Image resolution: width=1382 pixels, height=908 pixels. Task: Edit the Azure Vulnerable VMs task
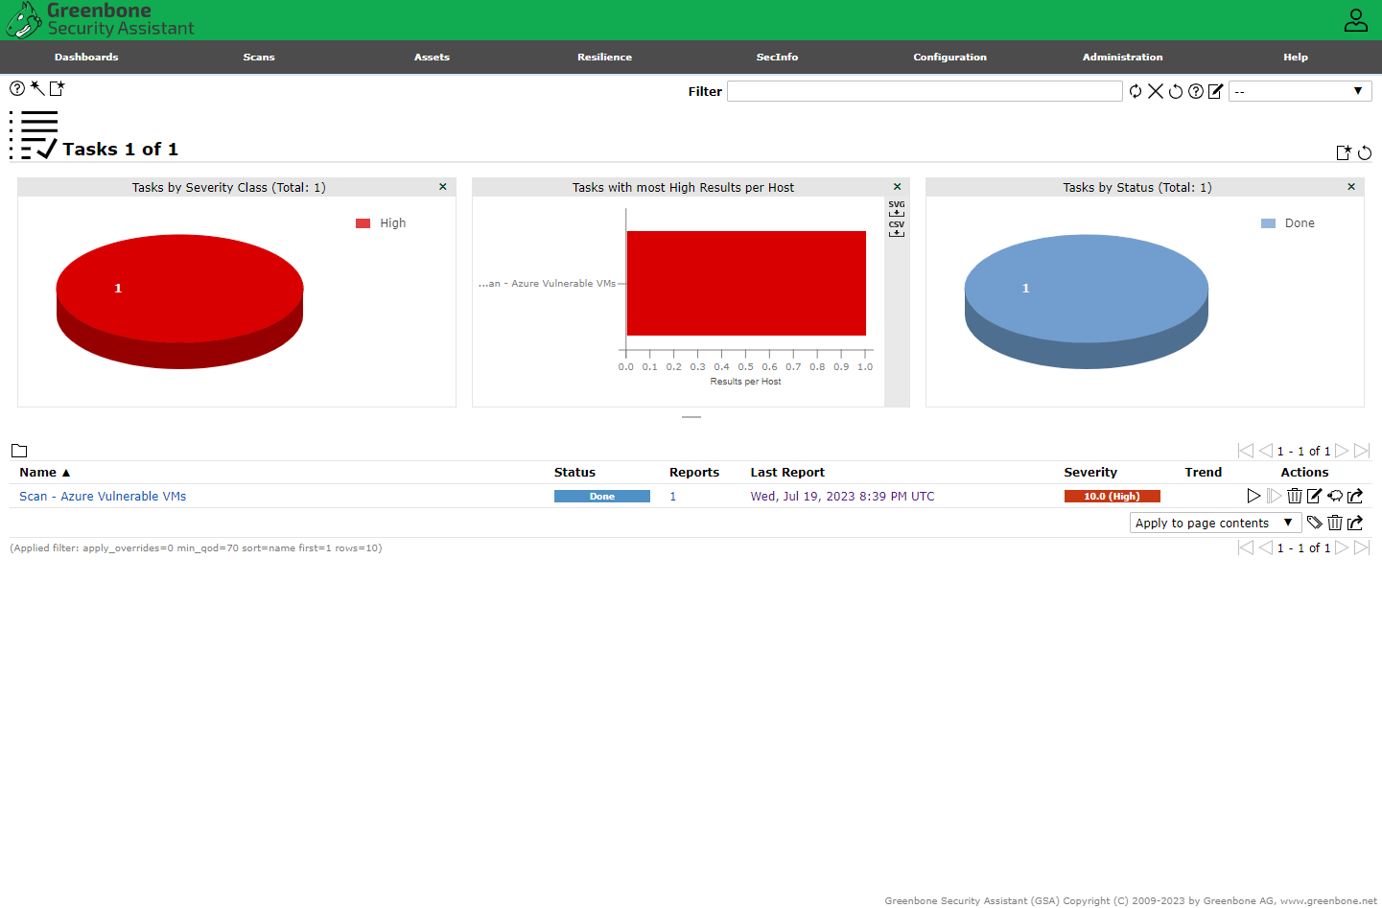coord(1314,496)
